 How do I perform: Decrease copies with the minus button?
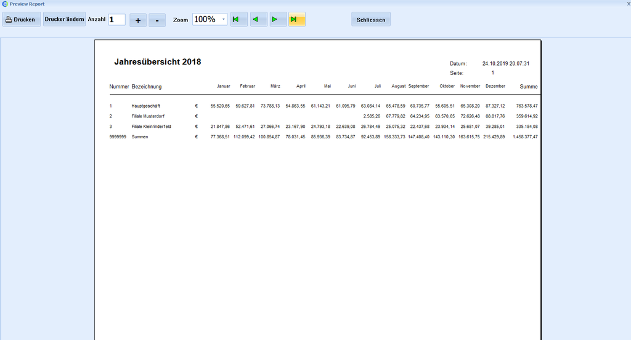point(157,20)
